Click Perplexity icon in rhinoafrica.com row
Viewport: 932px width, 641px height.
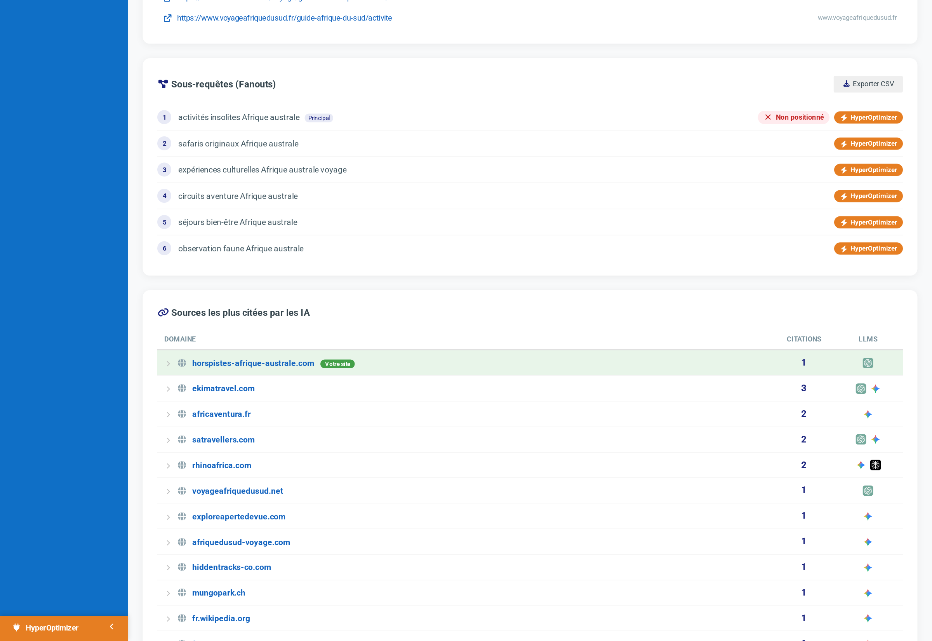click(875, 465)
